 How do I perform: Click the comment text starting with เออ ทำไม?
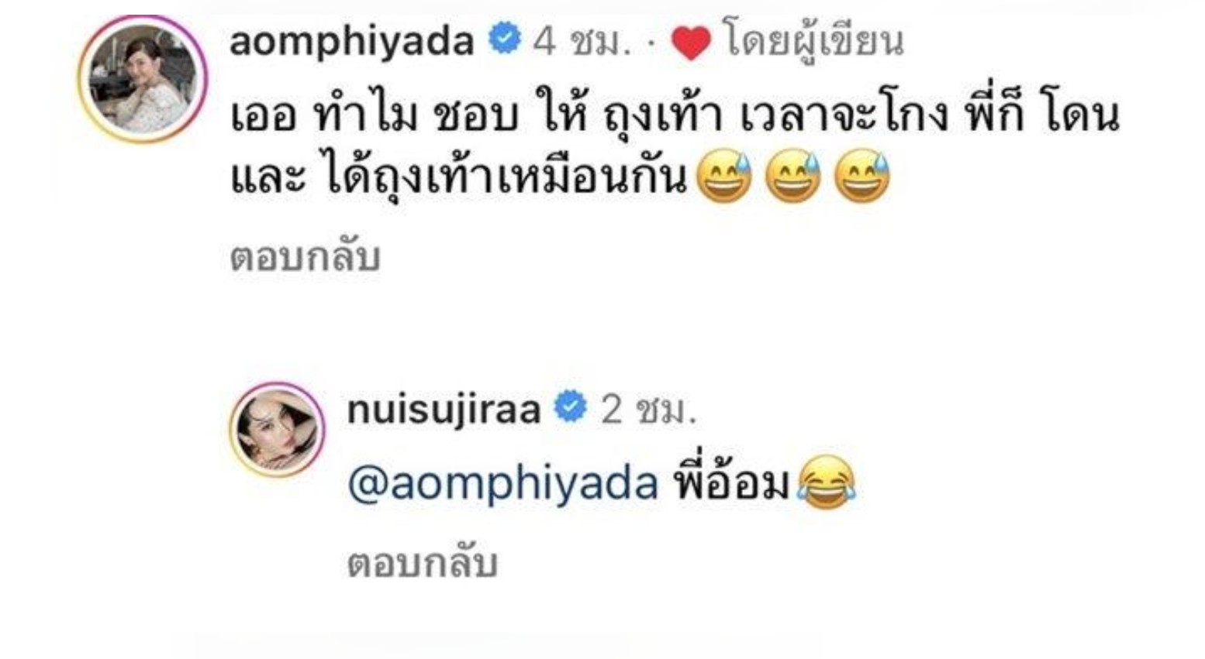click(x=675, y=116)
